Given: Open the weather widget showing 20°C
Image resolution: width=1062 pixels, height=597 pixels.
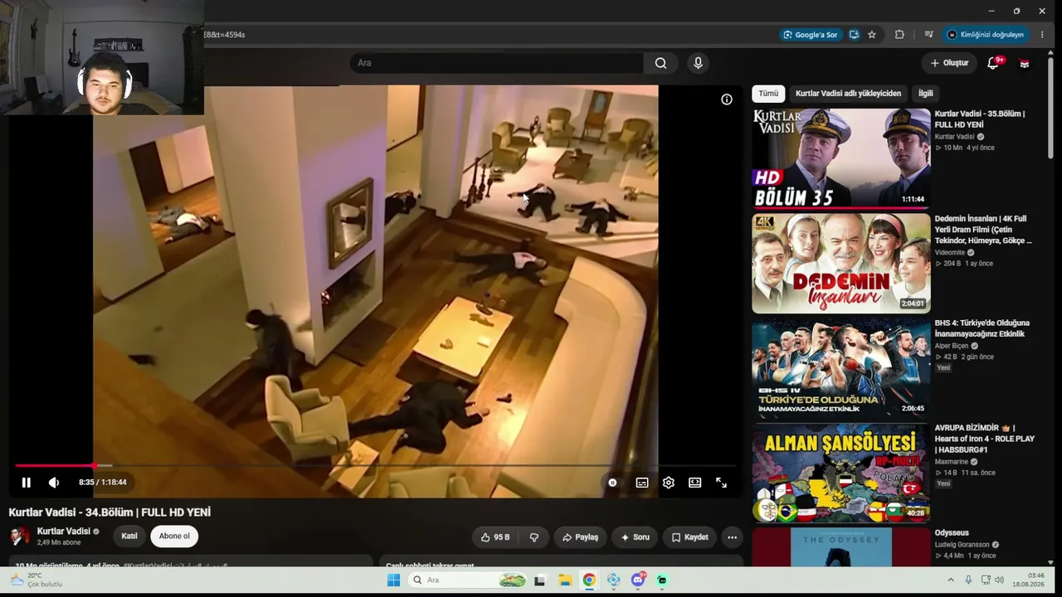Looking at the screenshot, I should 37,580.
